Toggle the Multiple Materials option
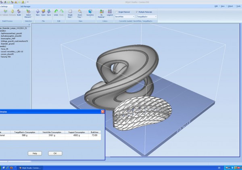This screenshot has height=170, width=242. (144, 12)
